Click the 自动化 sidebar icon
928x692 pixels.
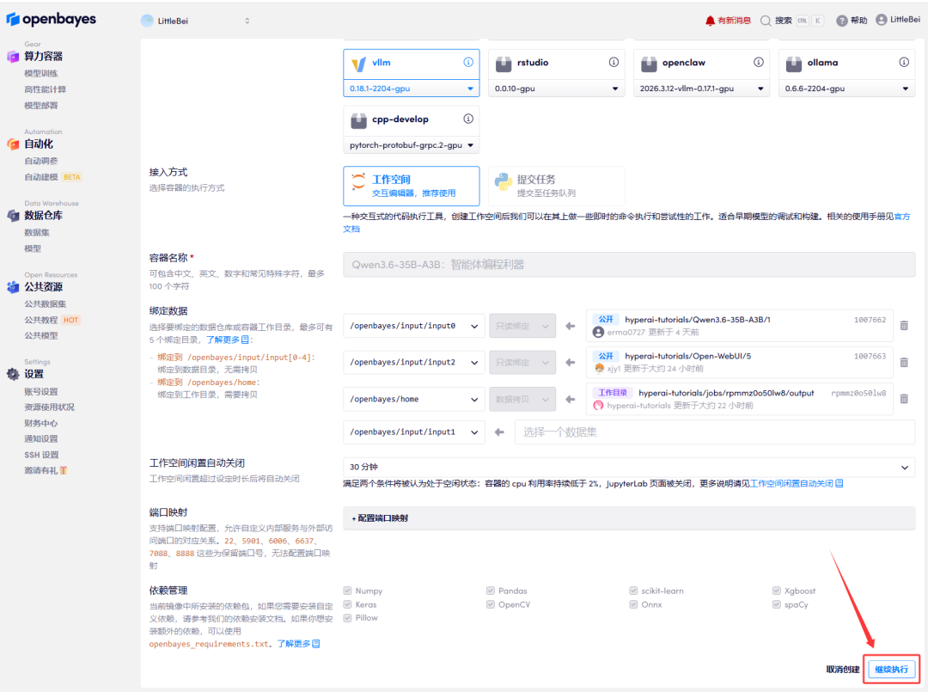coord(13,144)
